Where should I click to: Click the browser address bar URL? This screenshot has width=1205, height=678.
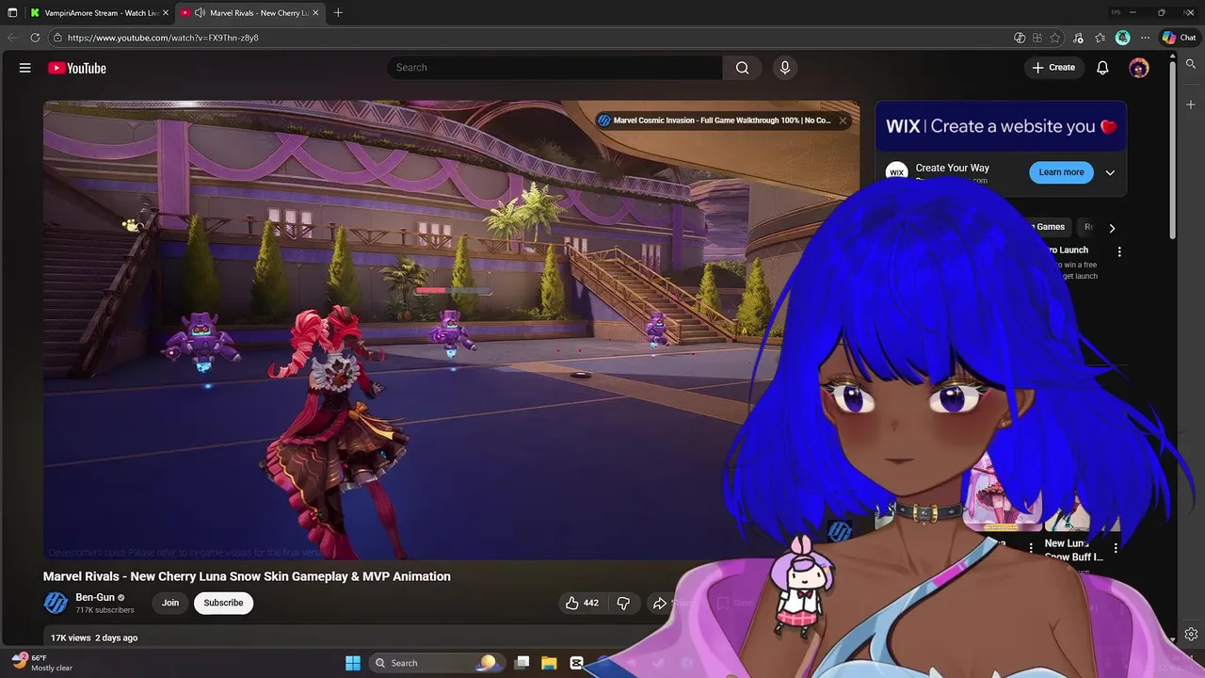coord(163,38)
